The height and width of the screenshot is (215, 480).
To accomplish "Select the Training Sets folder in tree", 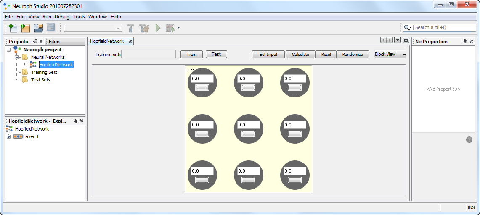I will [44, 72].
